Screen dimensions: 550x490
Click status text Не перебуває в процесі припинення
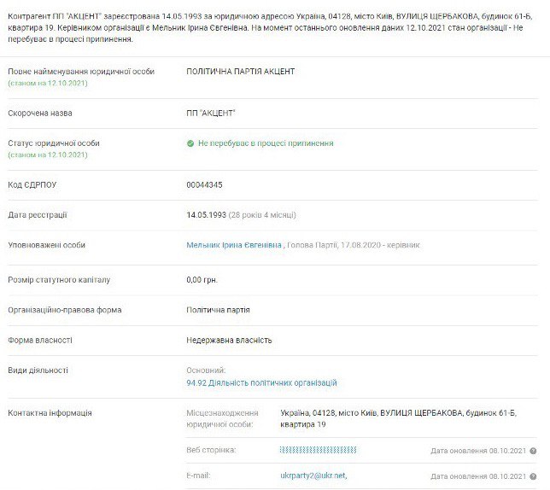coord(266,143)
